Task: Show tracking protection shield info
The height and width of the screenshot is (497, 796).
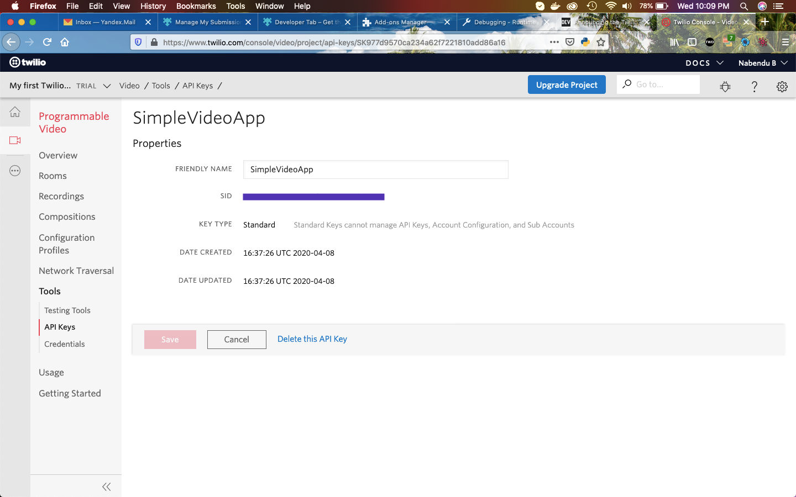Action: click(138, 42)
